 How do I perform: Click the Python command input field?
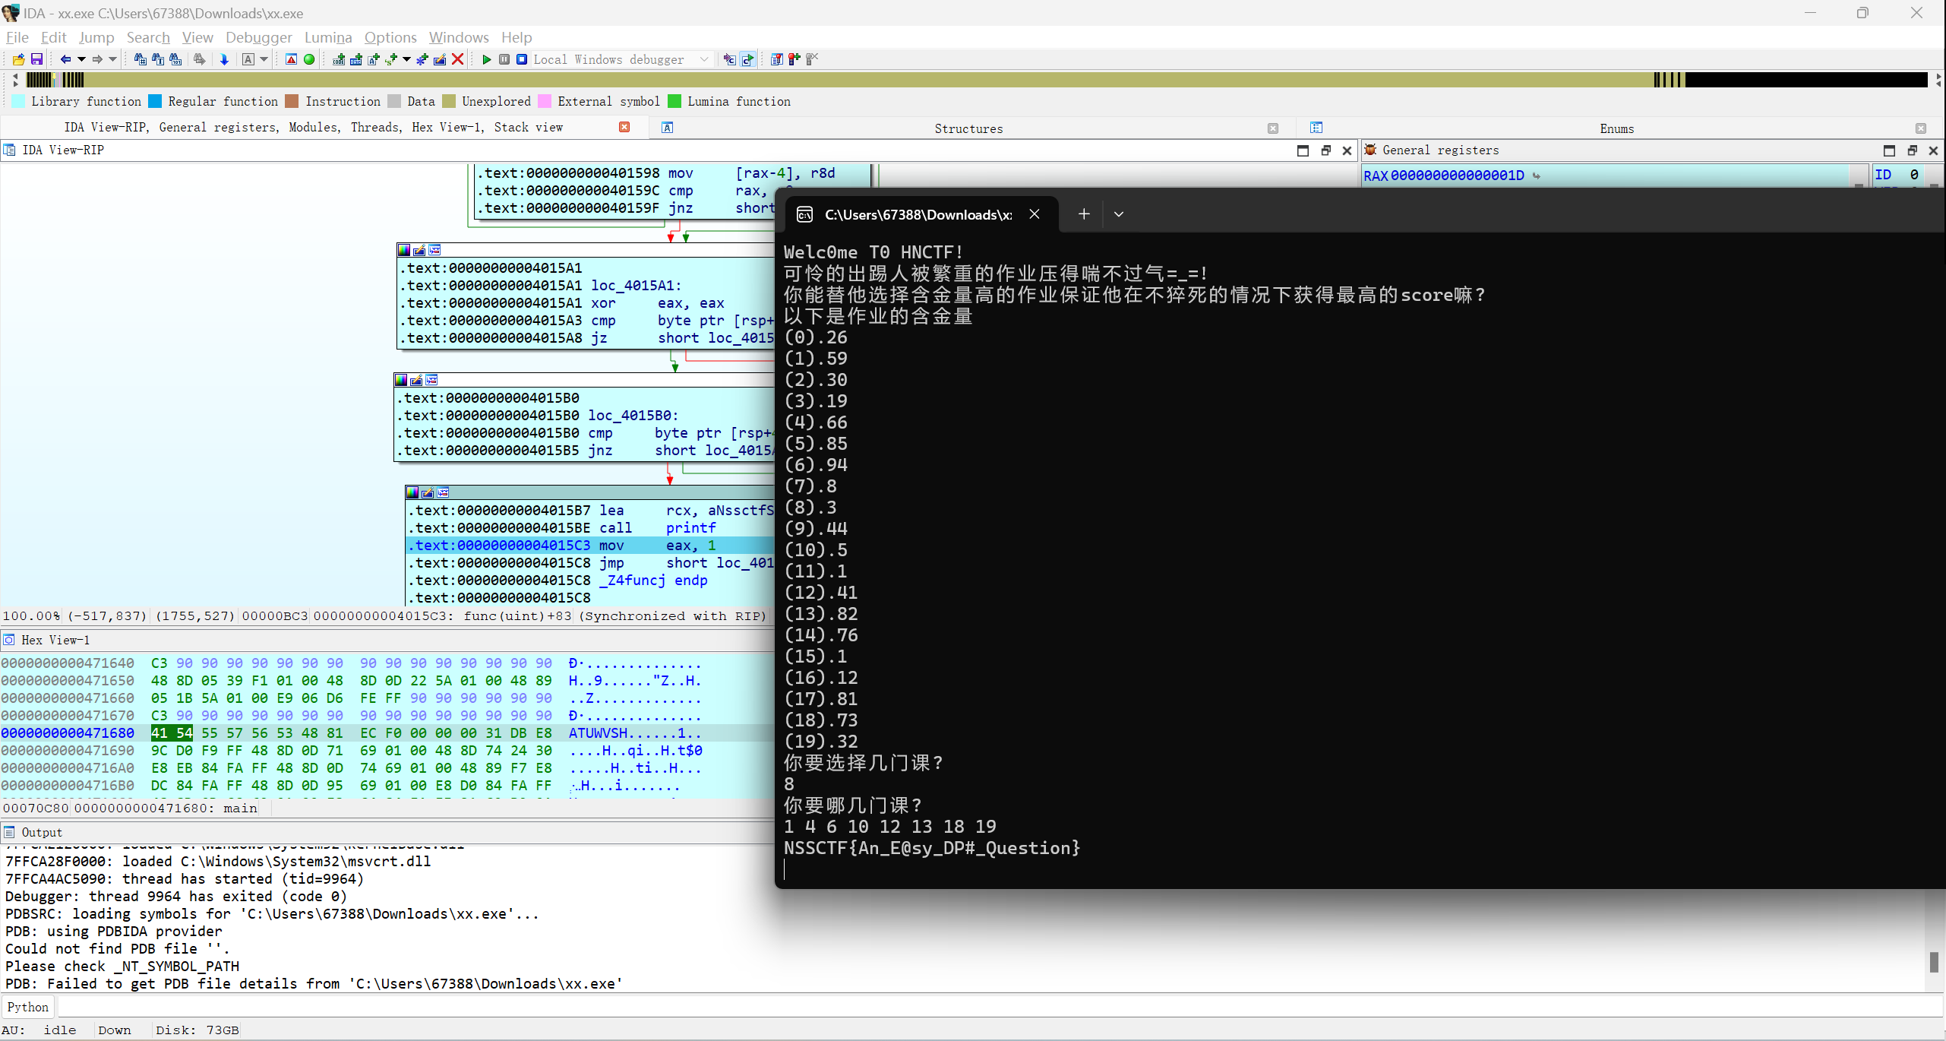tap(999, 1007)
